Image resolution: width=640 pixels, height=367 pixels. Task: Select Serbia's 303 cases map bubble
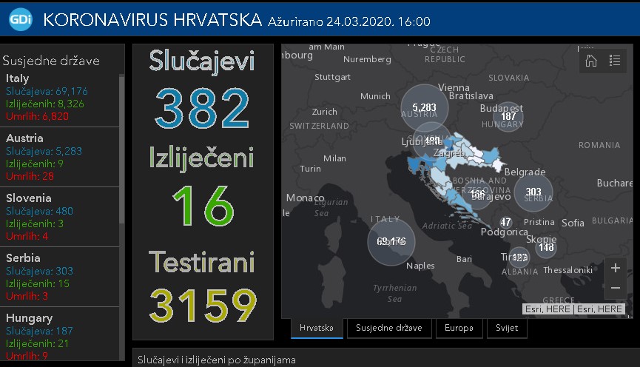(533, 192)
